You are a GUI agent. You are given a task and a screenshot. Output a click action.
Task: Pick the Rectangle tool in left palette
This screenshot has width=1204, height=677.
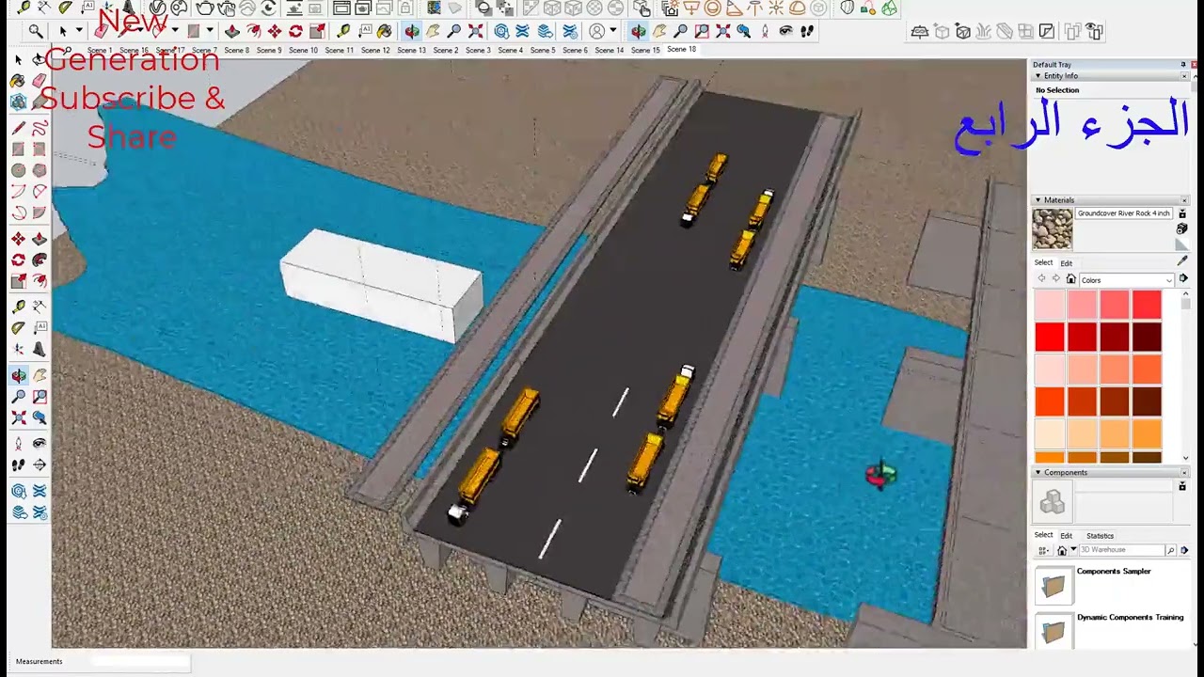click(19, 150)
